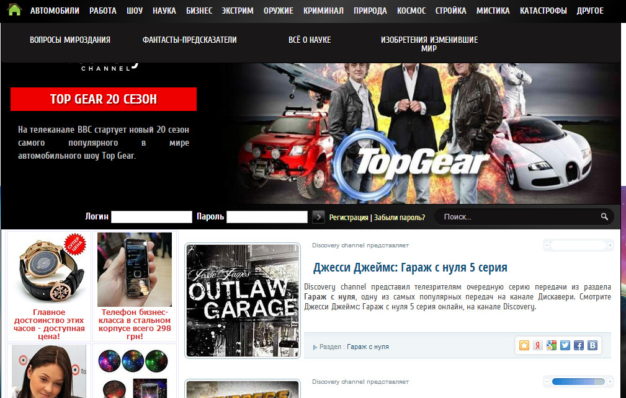This screenshot has height=398, width=626.
Task: Click the Регистрация link
Action: tap(349, 218)
